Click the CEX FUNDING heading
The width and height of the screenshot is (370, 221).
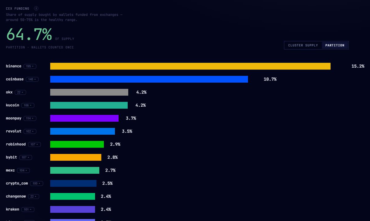18,9
